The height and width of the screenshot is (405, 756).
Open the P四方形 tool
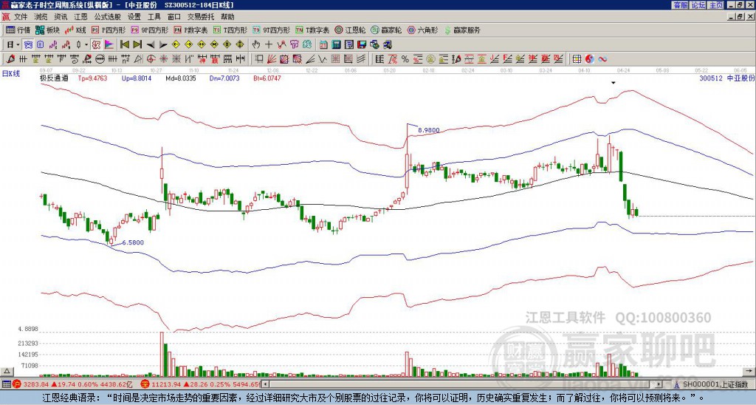[108, 30]
